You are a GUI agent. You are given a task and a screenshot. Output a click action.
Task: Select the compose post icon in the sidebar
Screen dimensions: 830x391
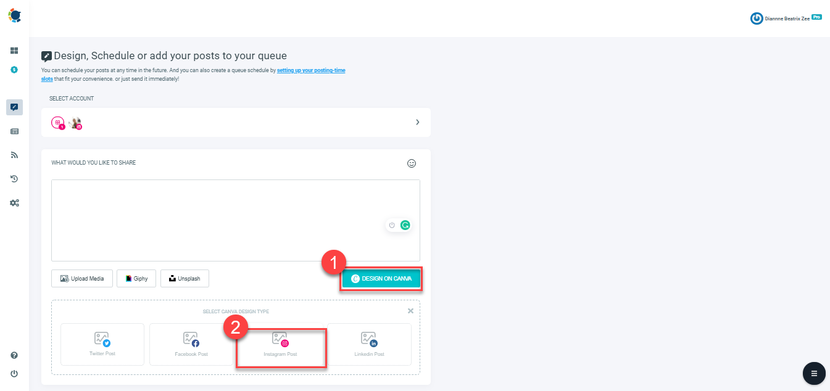point(14,107)
